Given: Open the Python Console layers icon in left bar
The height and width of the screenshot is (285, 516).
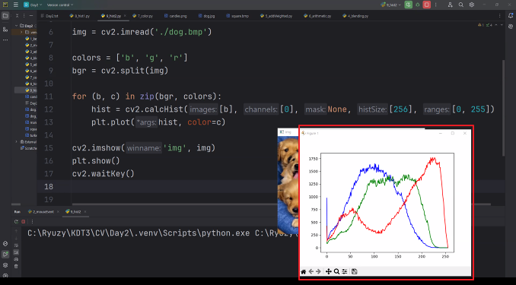Looking at the screenshot, I should [x=5, y=265].
